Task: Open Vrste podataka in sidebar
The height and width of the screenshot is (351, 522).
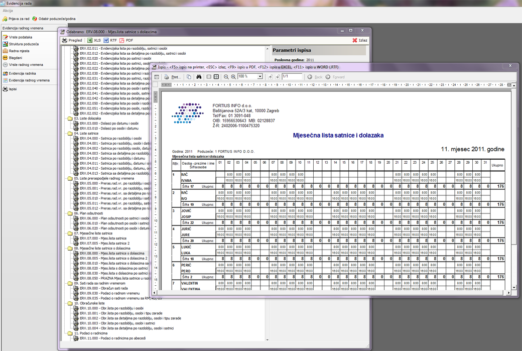Action: pos(18,37)
